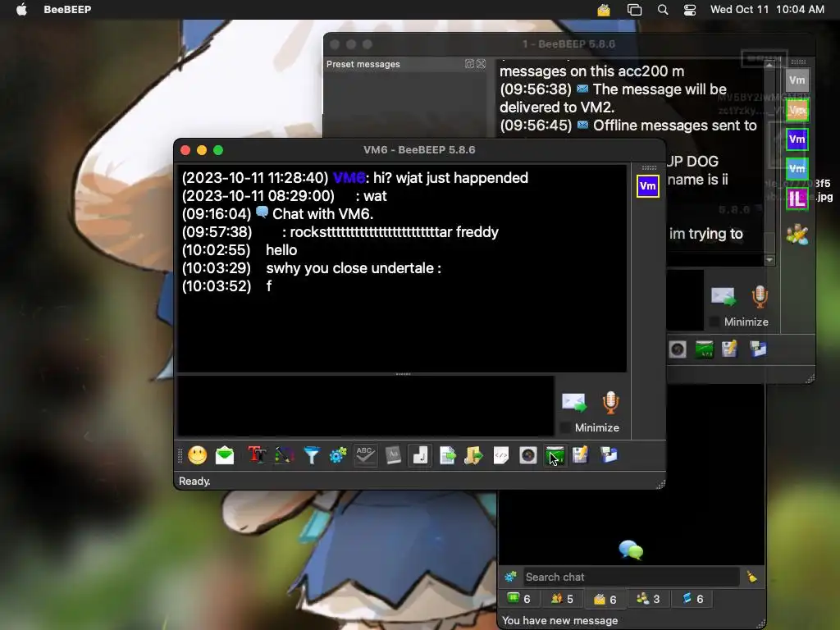The image size is (840, 630).
Task: Click gears icon left of Search chat
Action: 510,577
